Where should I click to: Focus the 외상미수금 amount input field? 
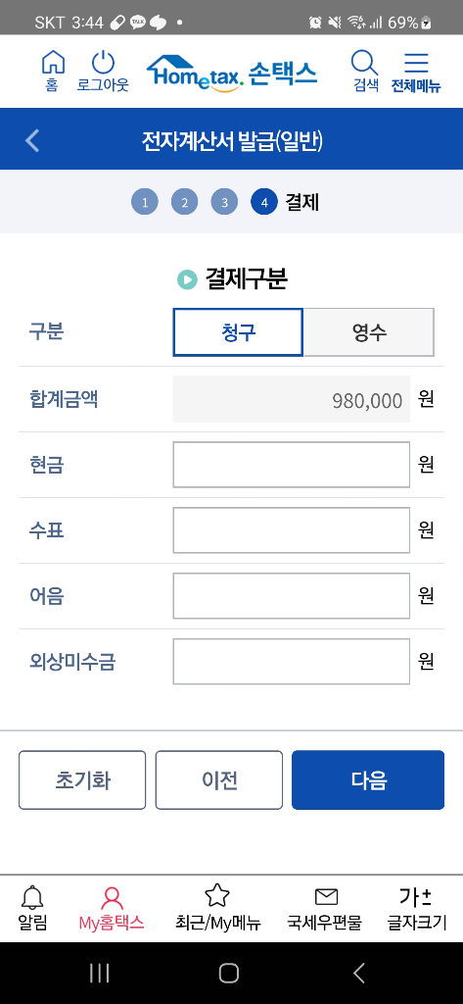pyautogui.click(x=292, y=662)
